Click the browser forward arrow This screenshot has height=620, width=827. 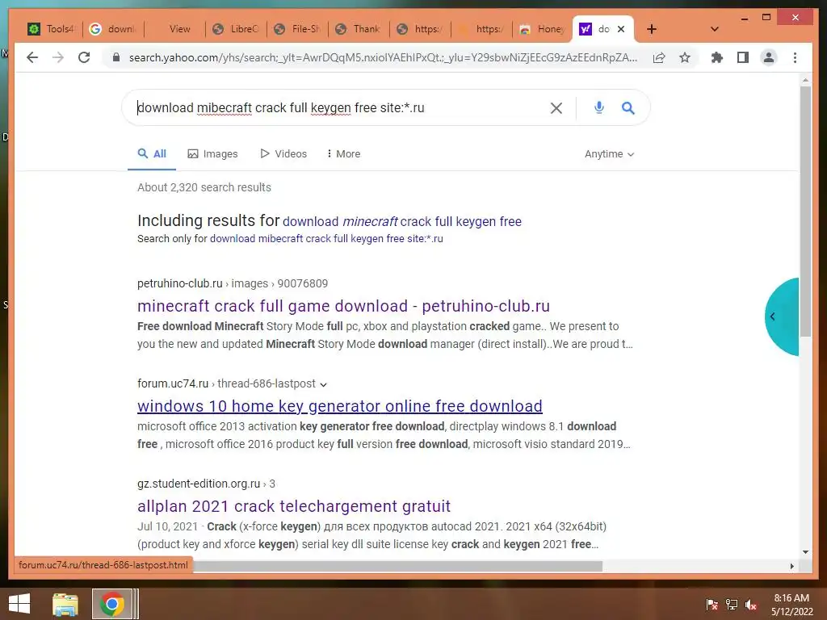point(58,57)
